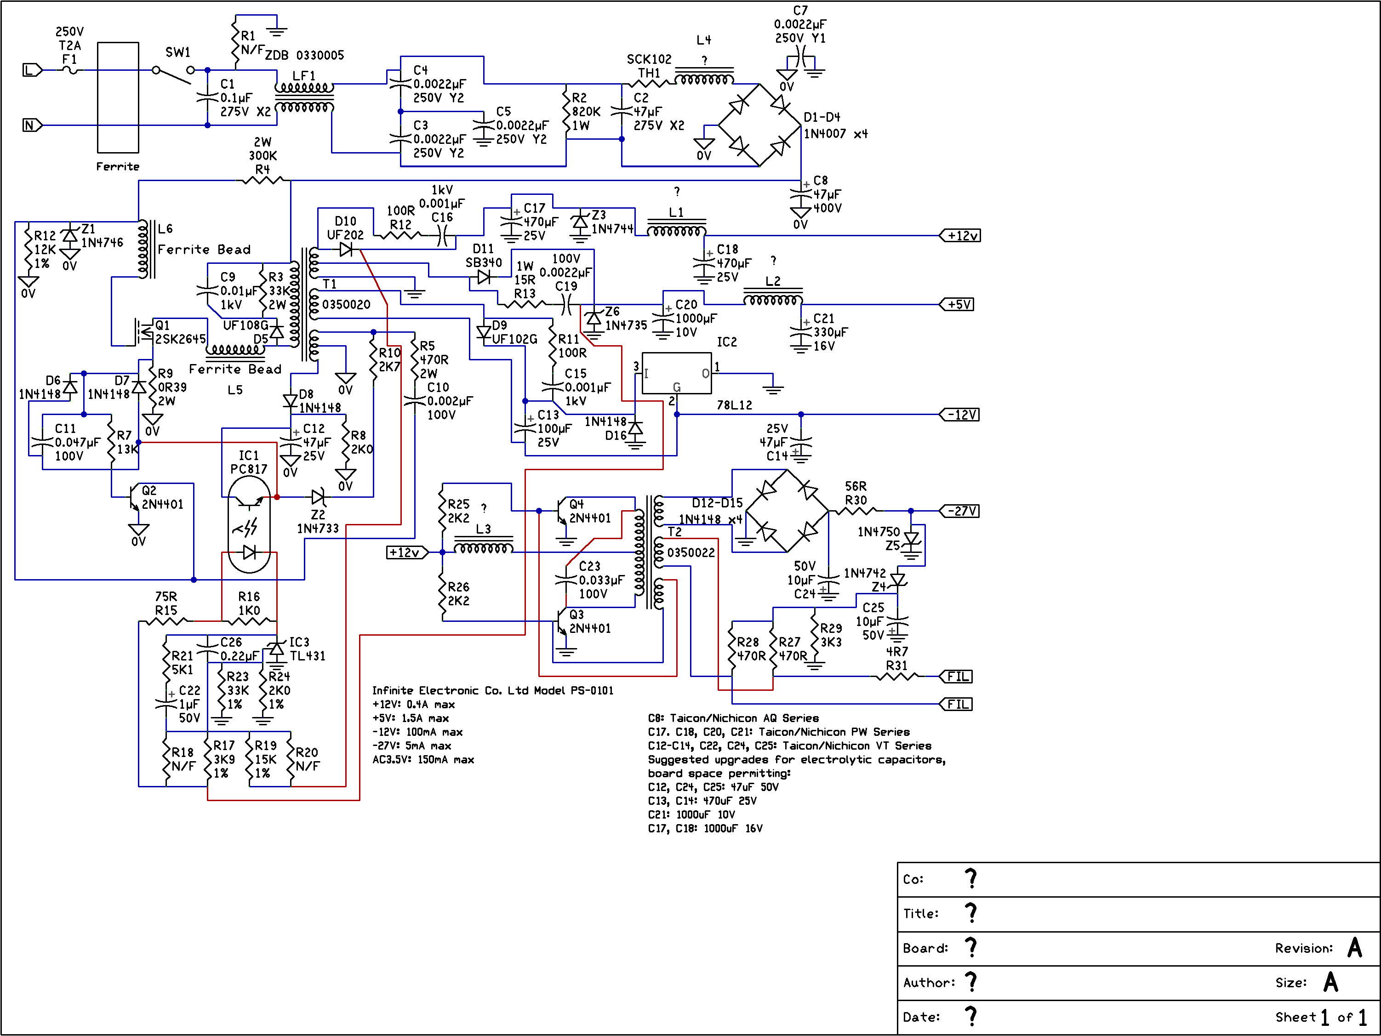Select the D1-D4 bridge rectifier symbol
1381x1036 pixels.
click(x=759, y=125)
